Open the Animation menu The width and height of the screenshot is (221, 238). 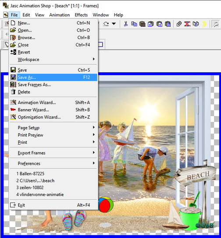tap(59, 15)
